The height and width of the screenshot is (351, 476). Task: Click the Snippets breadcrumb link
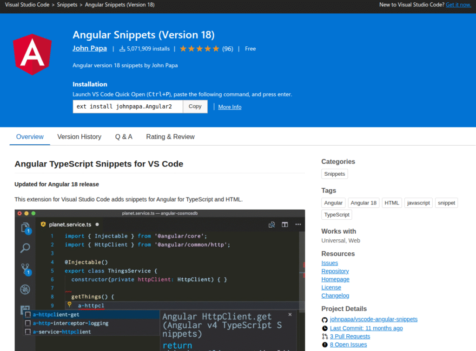pyautogui.click(x=67, y=5)
